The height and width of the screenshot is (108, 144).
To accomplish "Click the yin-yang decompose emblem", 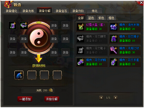I will point(39,38).
